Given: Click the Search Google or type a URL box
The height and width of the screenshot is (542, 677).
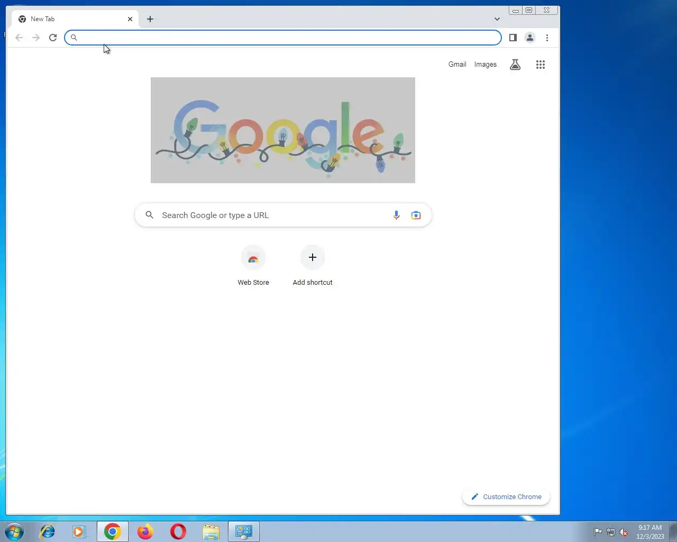Looking at the screenshot, I should coord(283,215).
